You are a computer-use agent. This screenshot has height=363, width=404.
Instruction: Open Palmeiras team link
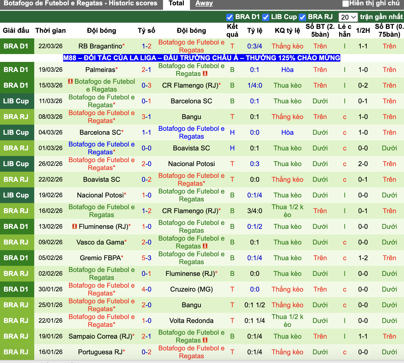point(100,70)
